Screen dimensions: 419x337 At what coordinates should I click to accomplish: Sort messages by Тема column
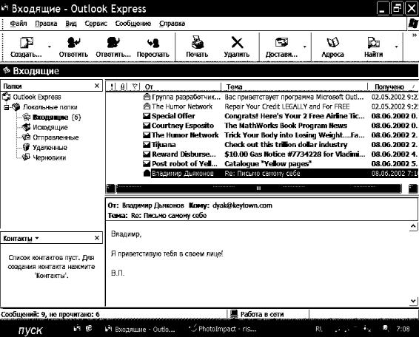pyautogui.click(x=295, y=86)
